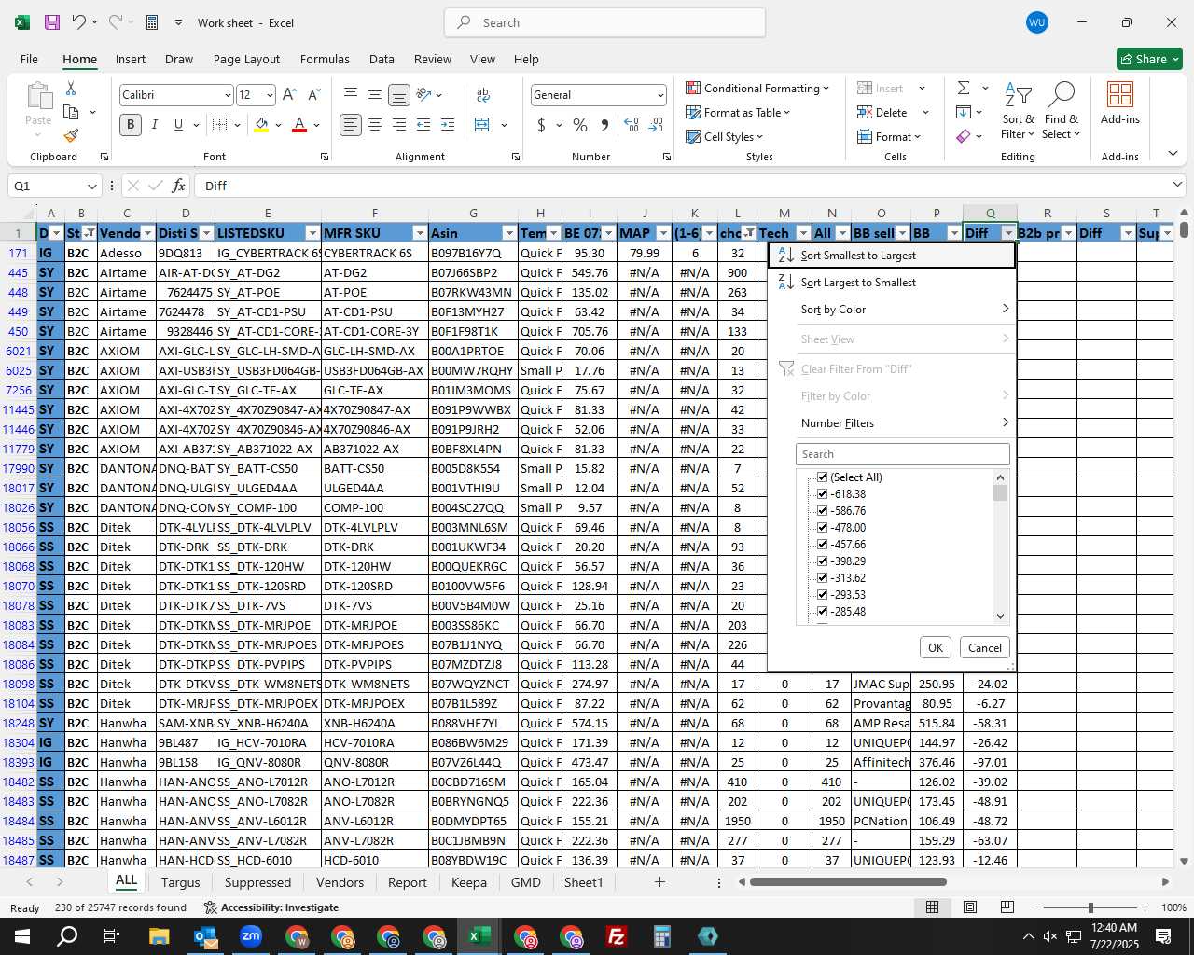Toggle Bold formatting
Screen dimensions: 1194x955
[x=131, y=124]
